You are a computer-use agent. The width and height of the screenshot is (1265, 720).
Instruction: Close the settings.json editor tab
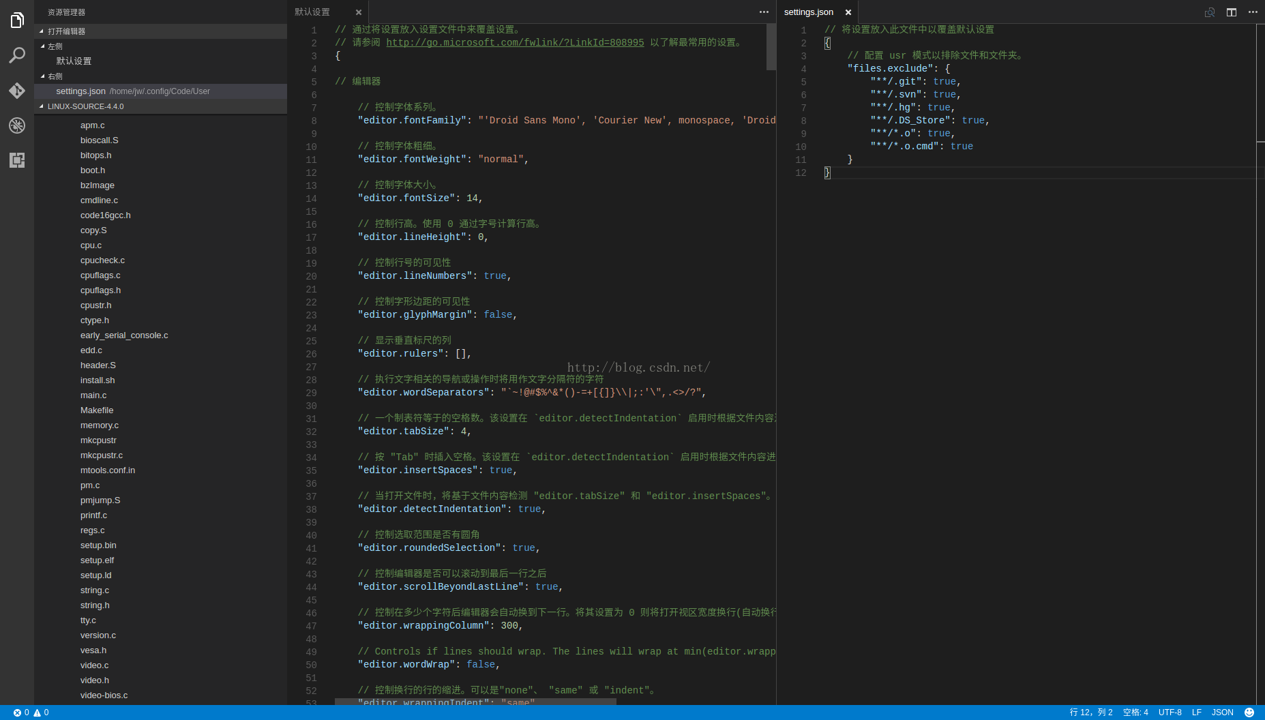(848, 12)
